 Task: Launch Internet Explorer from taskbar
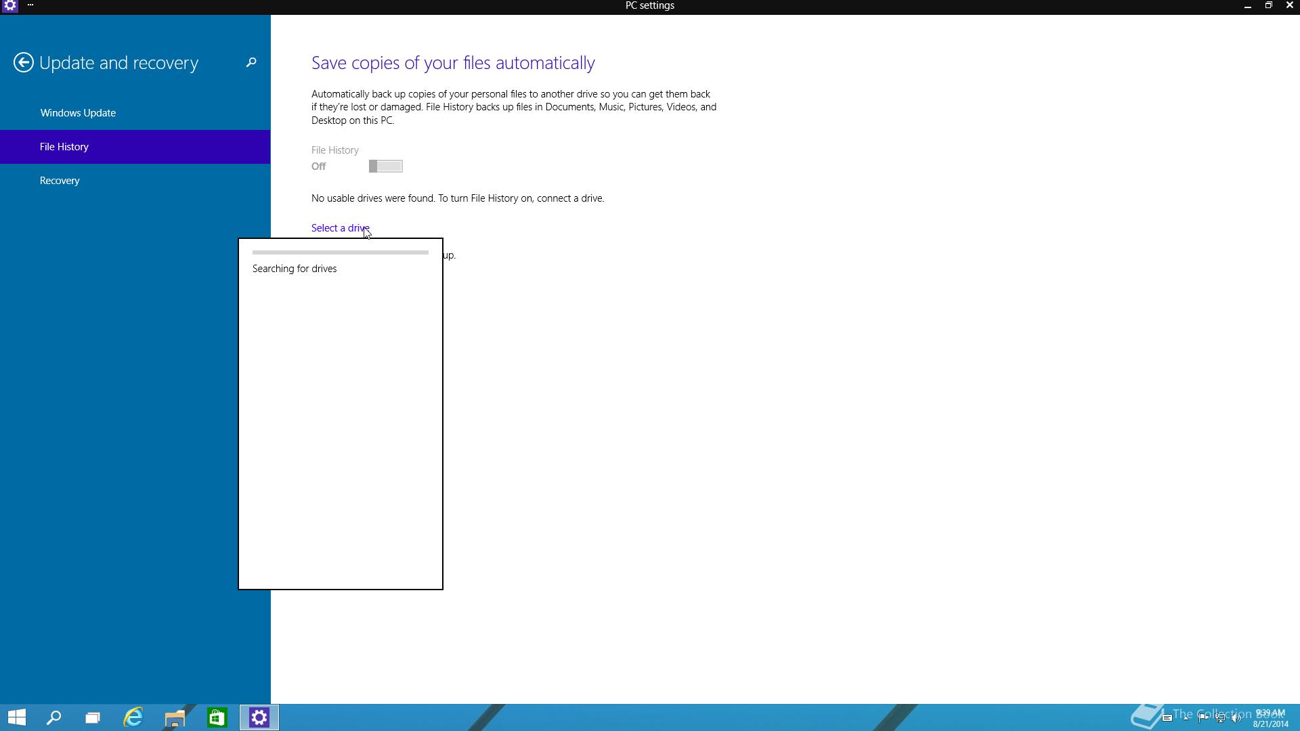(x=133, y=717)
